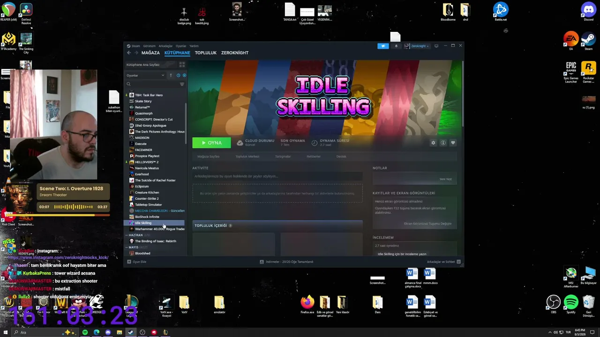
Task: Click the Yeni Not button
Action: pos(445,179)
